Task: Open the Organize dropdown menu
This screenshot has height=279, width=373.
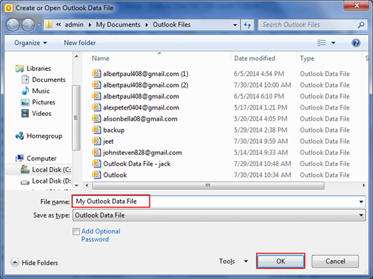Action: (x=30, y=43)
